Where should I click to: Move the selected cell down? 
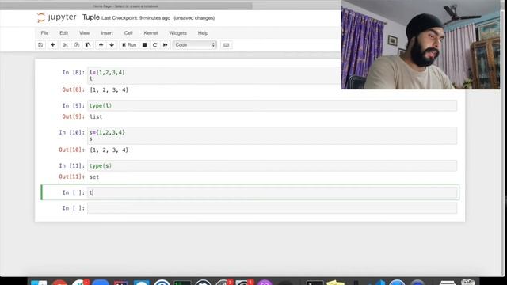click(x=112, y=45)
